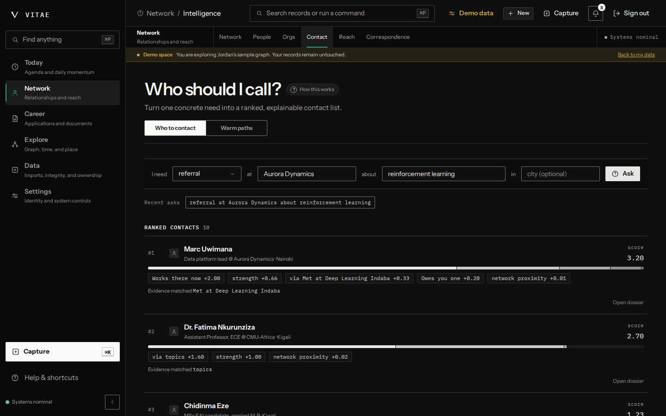Select the Who to contact toggle

175,128
